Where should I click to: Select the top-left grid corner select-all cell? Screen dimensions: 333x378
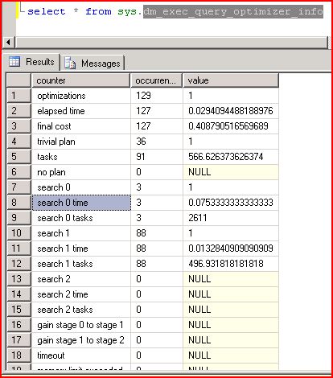pyautogui.click(x=18, y=80)
